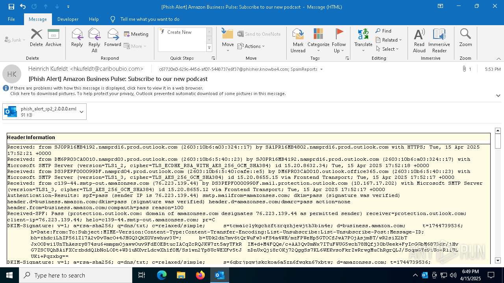504x283 pixels.
Task: Expand the recipients list arrow
Action: [x=321, y=69]
